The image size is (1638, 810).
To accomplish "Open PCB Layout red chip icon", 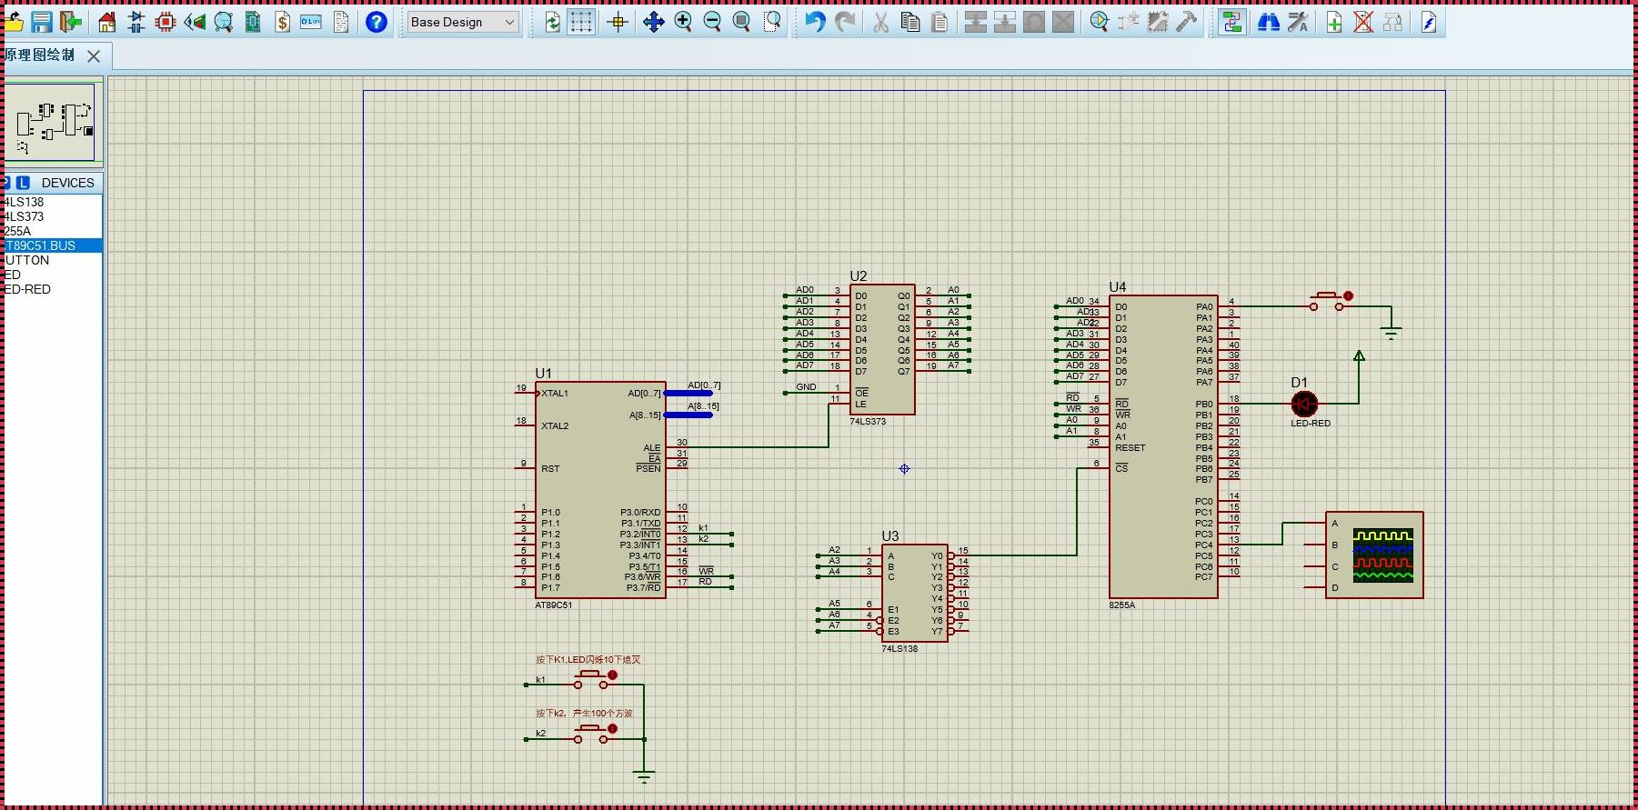I will point(166,22).
